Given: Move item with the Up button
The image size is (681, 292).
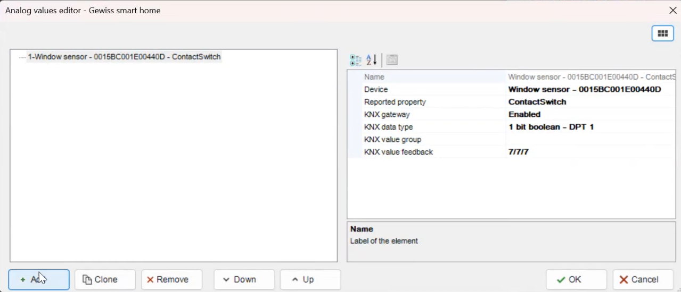Looking at the screenshot, I should point(310,280).
